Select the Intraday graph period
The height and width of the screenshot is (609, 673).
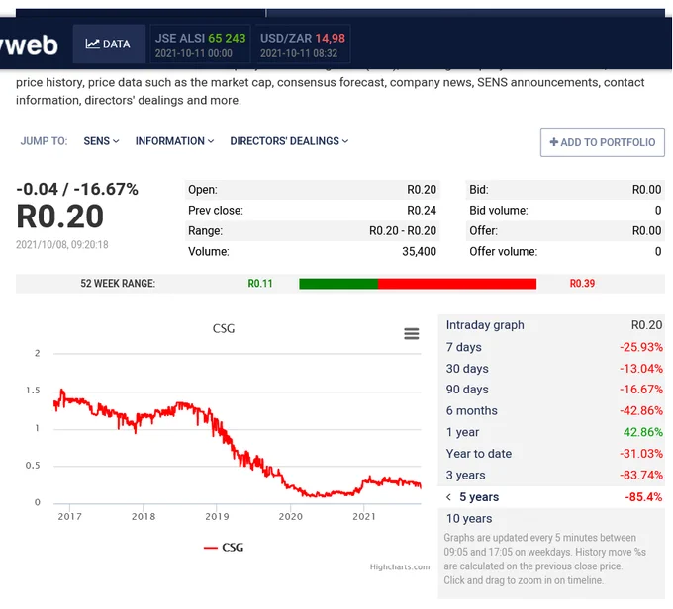[551, 325]
